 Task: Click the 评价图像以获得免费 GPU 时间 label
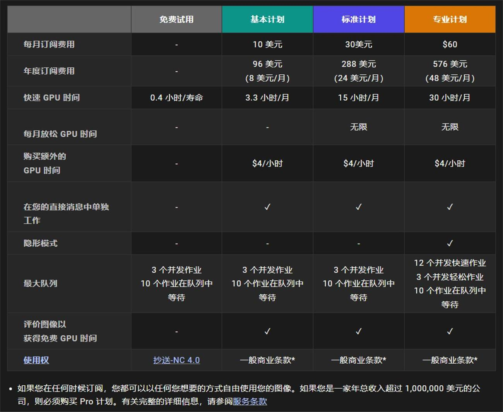[60, 331]
